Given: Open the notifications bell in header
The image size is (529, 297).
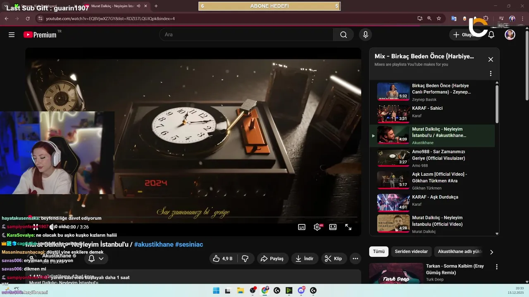Looking at the screenshot, I should coord(491,35).
